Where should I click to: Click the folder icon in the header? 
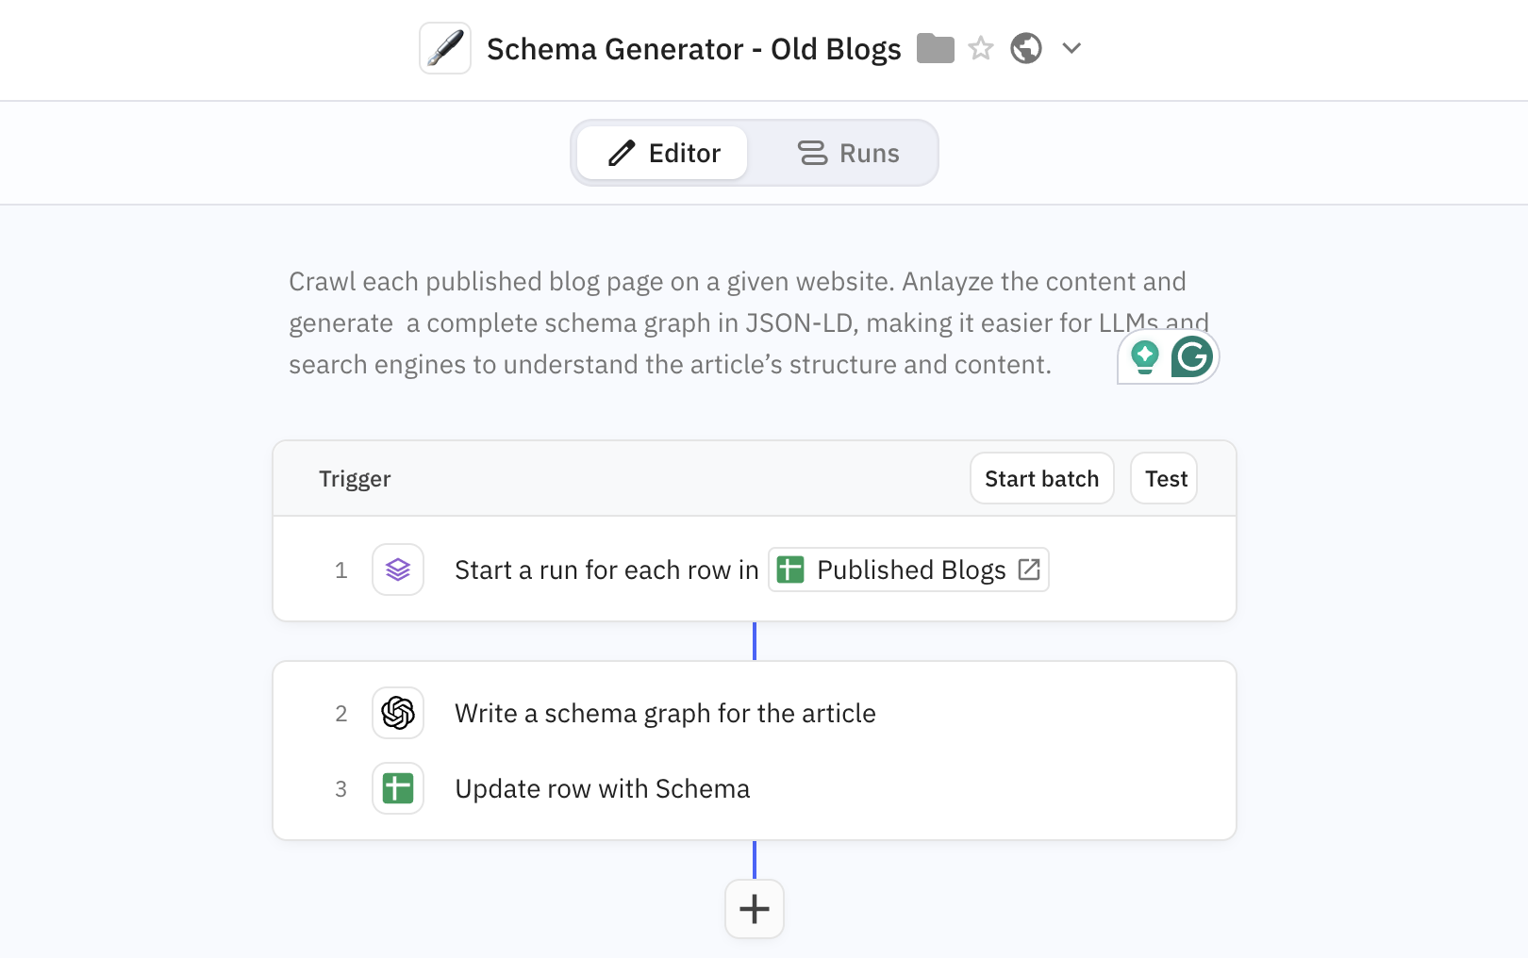(x=935, y=47)
